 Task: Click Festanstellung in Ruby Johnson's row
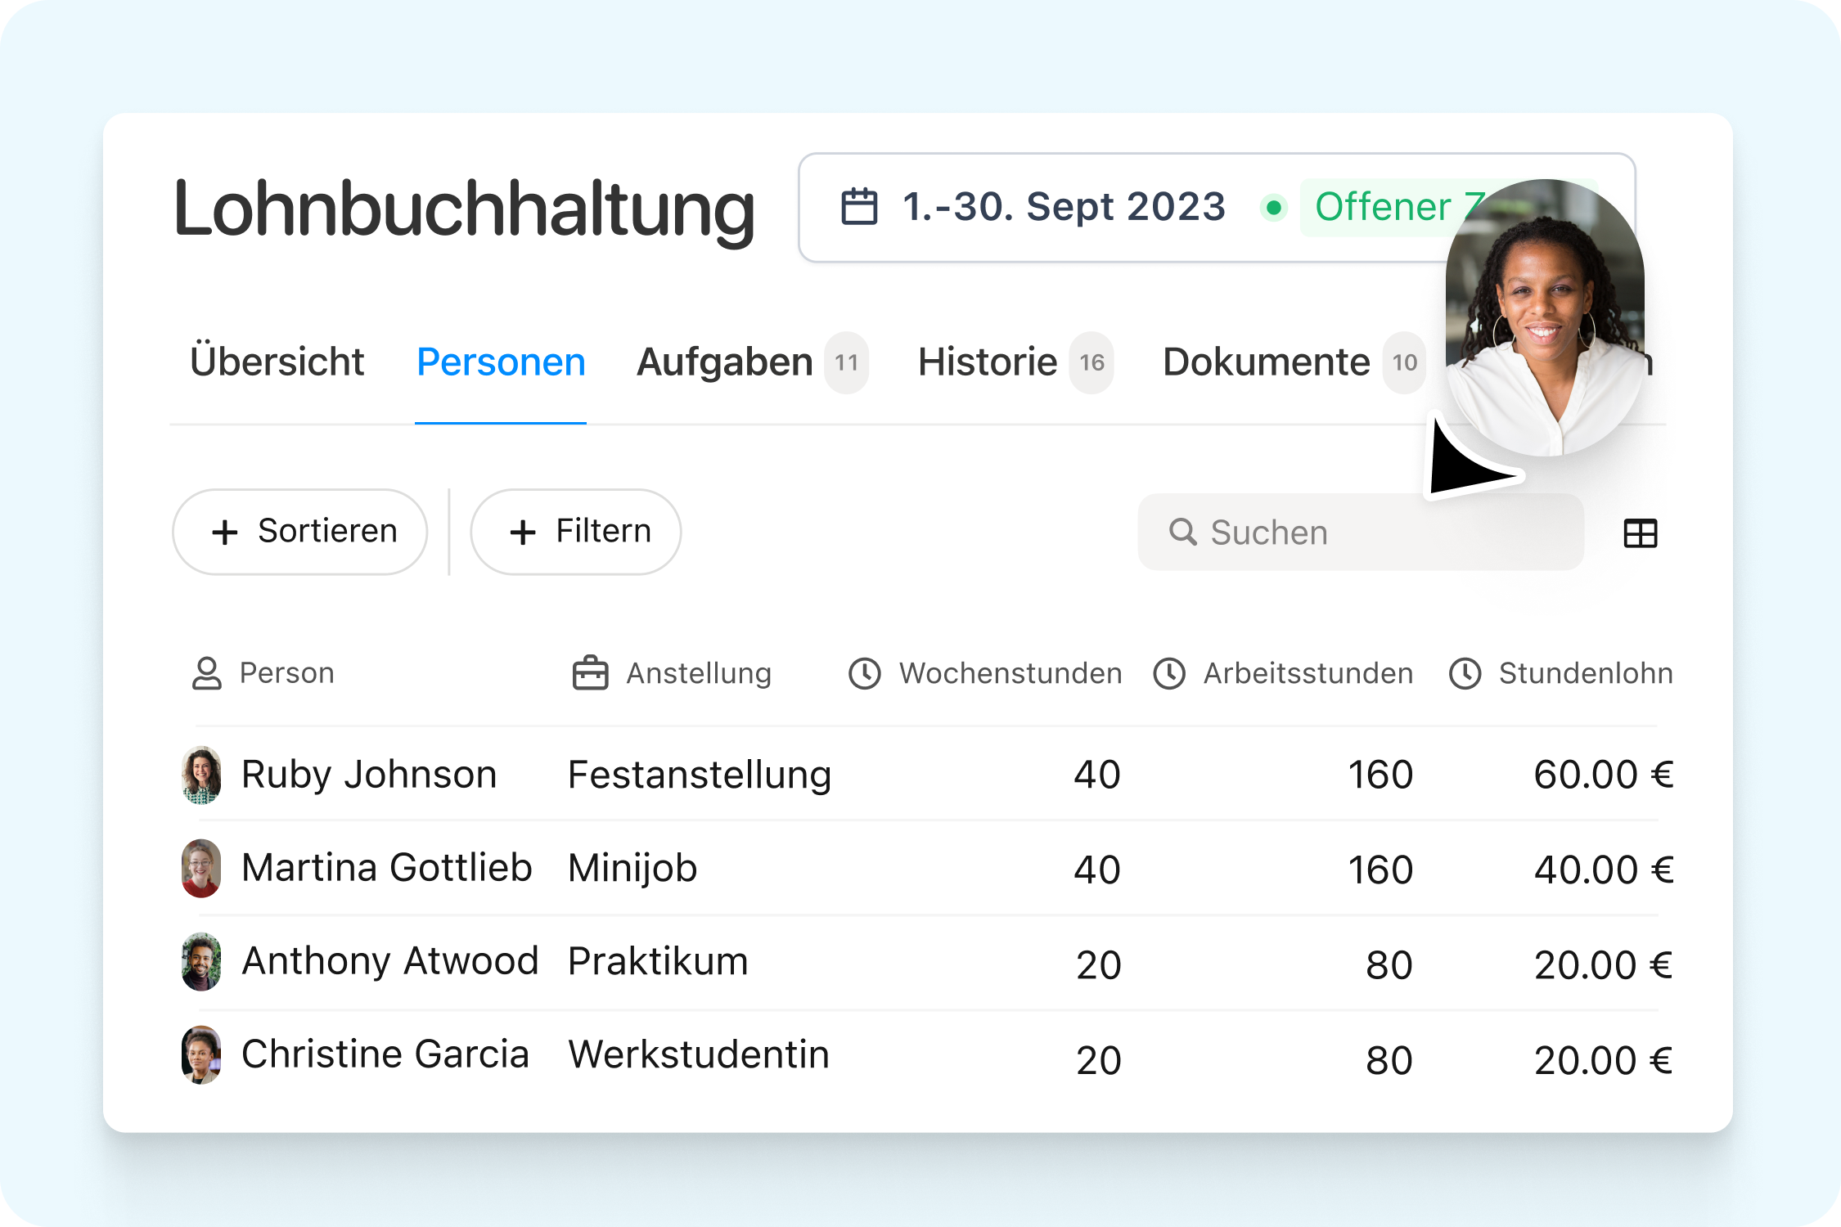point(700,775)
